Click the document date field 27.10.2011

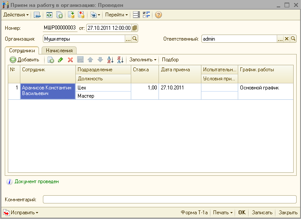click(109, 28)
